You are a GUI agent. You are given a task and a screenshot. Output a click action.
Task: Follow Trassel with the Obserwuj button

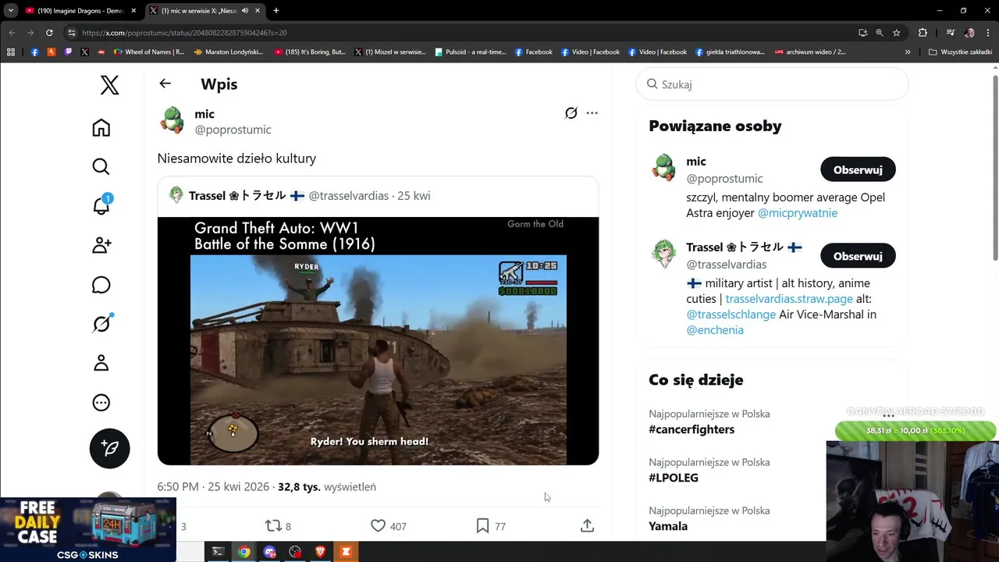pyautogui.click(x=858, y=256)
